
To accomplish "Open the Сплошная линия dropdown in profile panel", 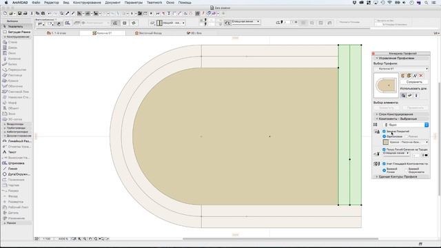I will 396,154.
